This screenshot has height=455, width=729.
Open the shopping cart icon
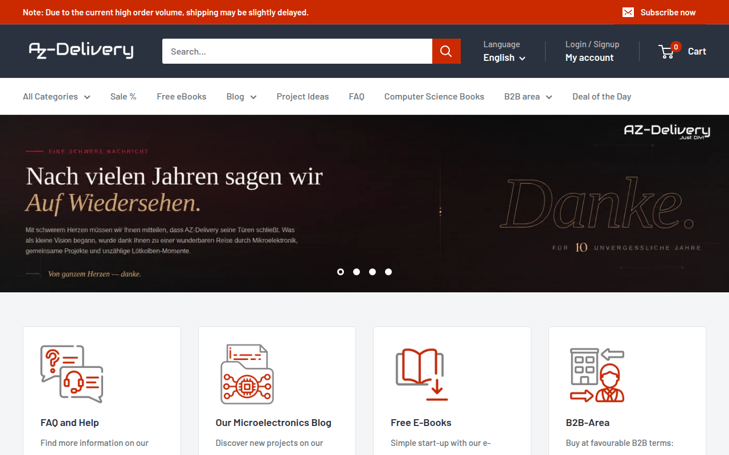666,52
